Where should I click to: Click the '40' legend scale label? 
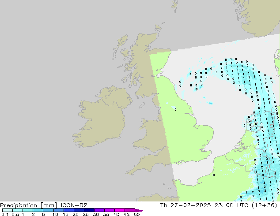click(116, 214)
